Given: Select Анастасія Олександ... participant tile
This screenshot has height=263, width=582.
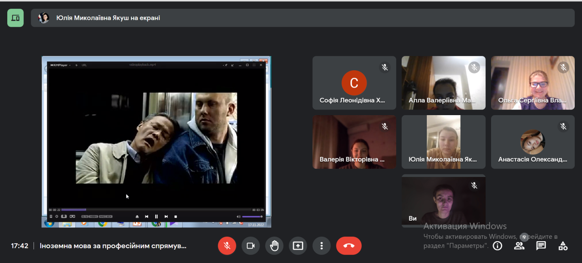Looking at the screenshot, I should coord(533,142).
